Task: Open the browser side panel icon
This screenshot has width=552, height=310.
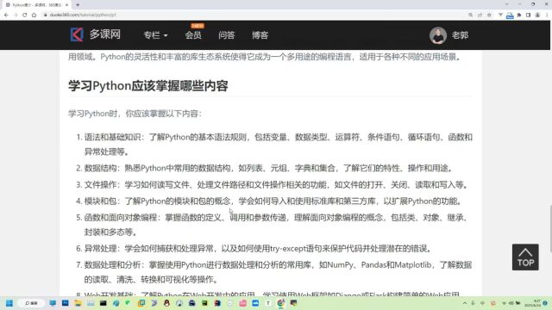Action: [528, 15]
